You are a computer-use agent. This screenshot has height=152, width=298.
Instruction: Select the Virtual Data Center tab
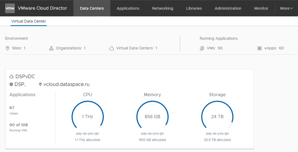29,21
